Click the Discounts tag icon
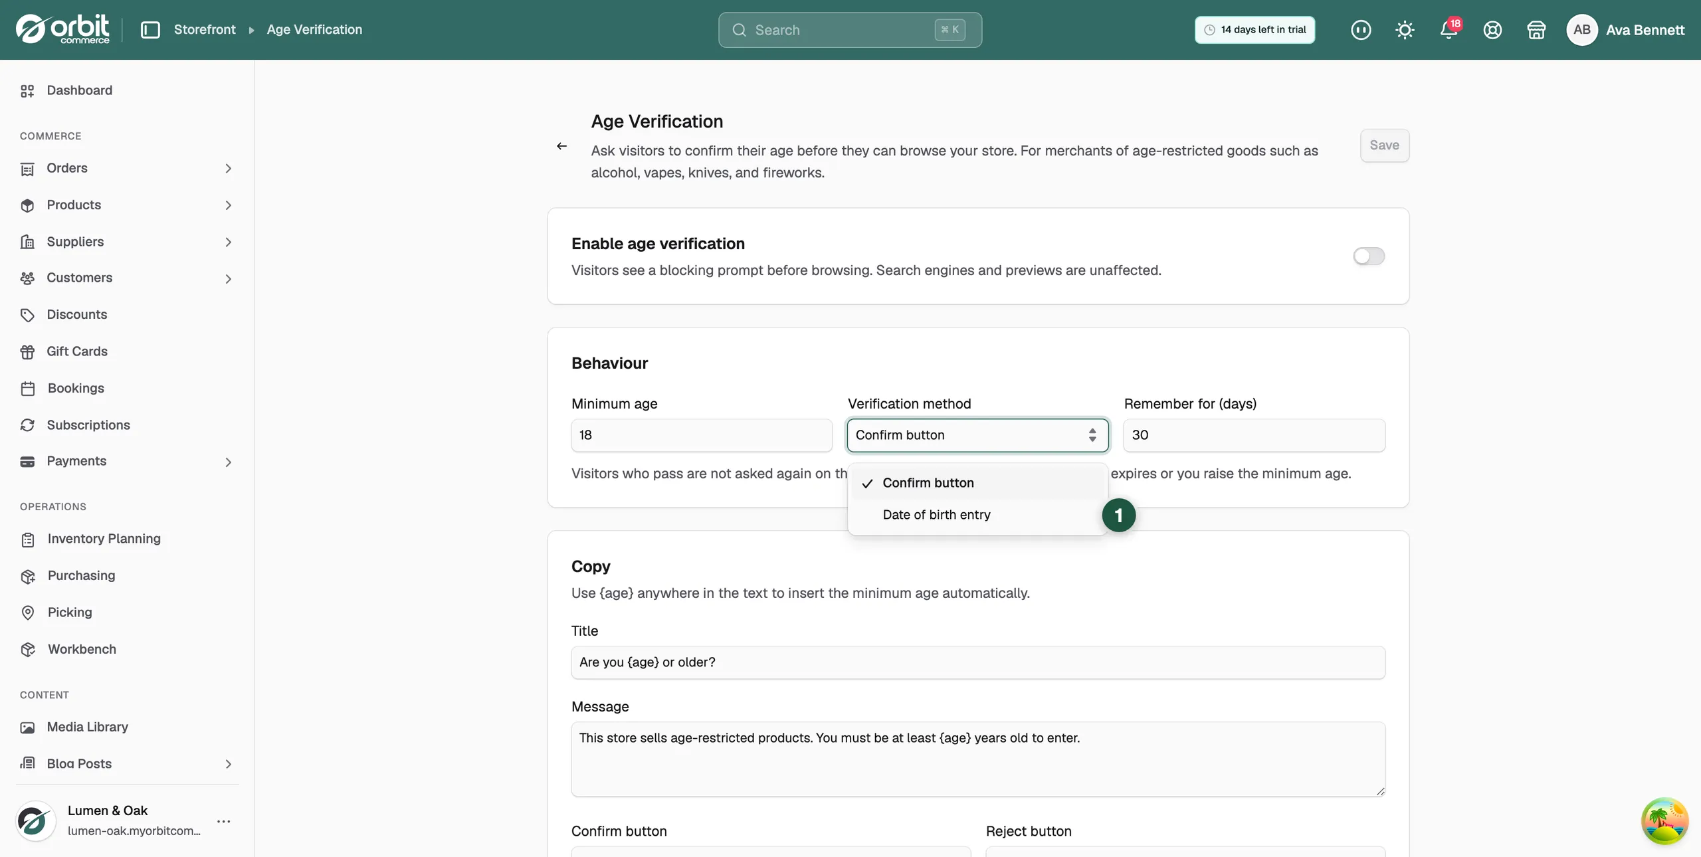1701x857 pixels. click(x=27, y=315)
